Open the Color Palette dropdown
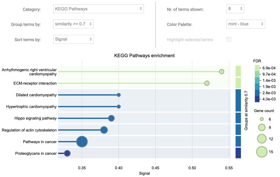The image size is (280, 177). [x=245, y=24]
